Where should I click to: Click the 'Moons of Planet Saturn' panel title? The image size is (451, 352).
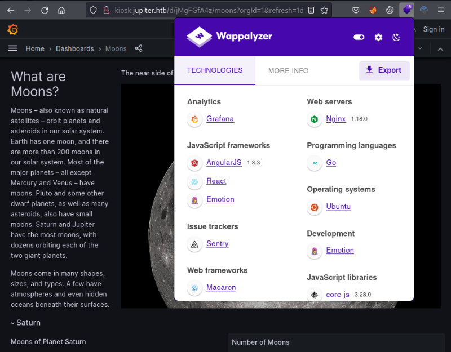(48, 342)
